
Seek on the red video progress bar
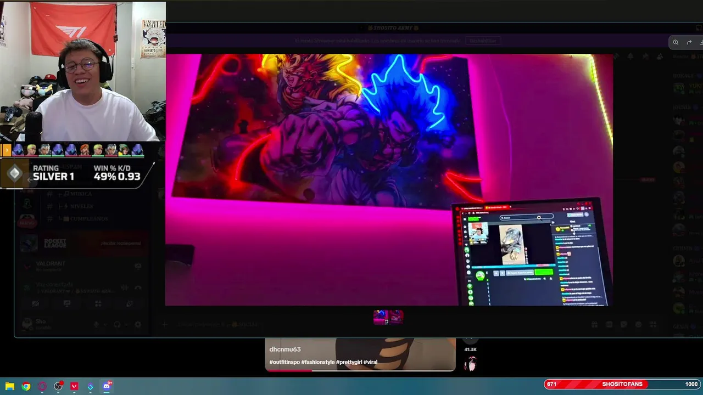tap(360, 370)
